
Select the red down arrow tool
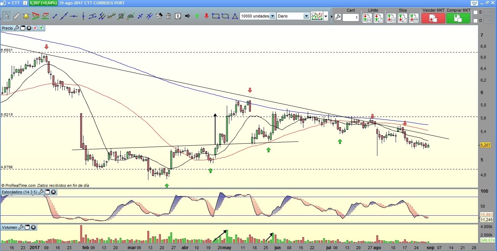click(206, 16)
